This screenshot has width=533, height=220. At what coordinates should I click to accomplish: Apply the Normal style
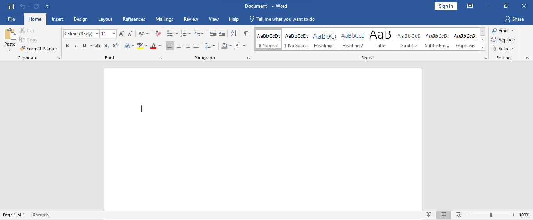[x=268, y=39]
